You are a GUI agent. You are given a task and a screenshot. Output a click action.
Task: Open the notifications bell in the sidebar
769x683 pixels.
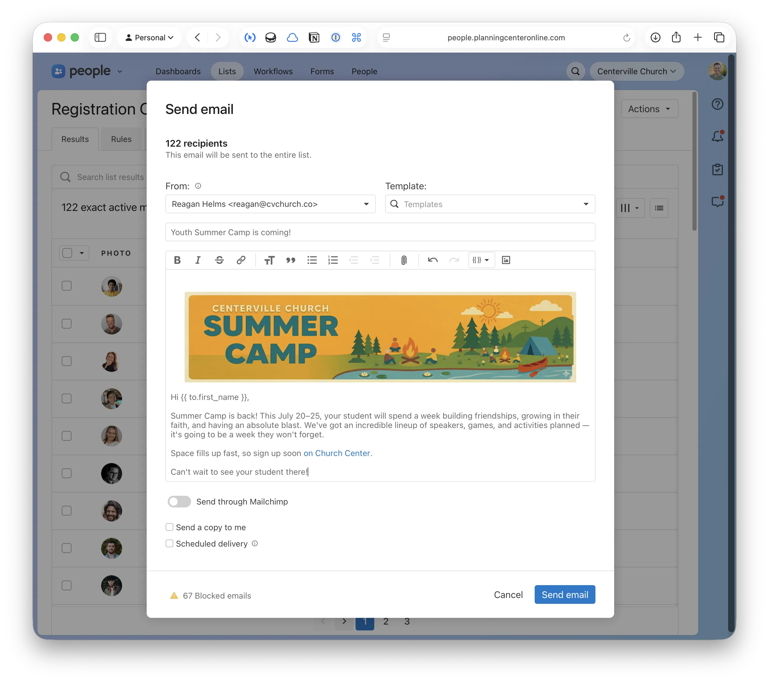[x=718, y=136]
